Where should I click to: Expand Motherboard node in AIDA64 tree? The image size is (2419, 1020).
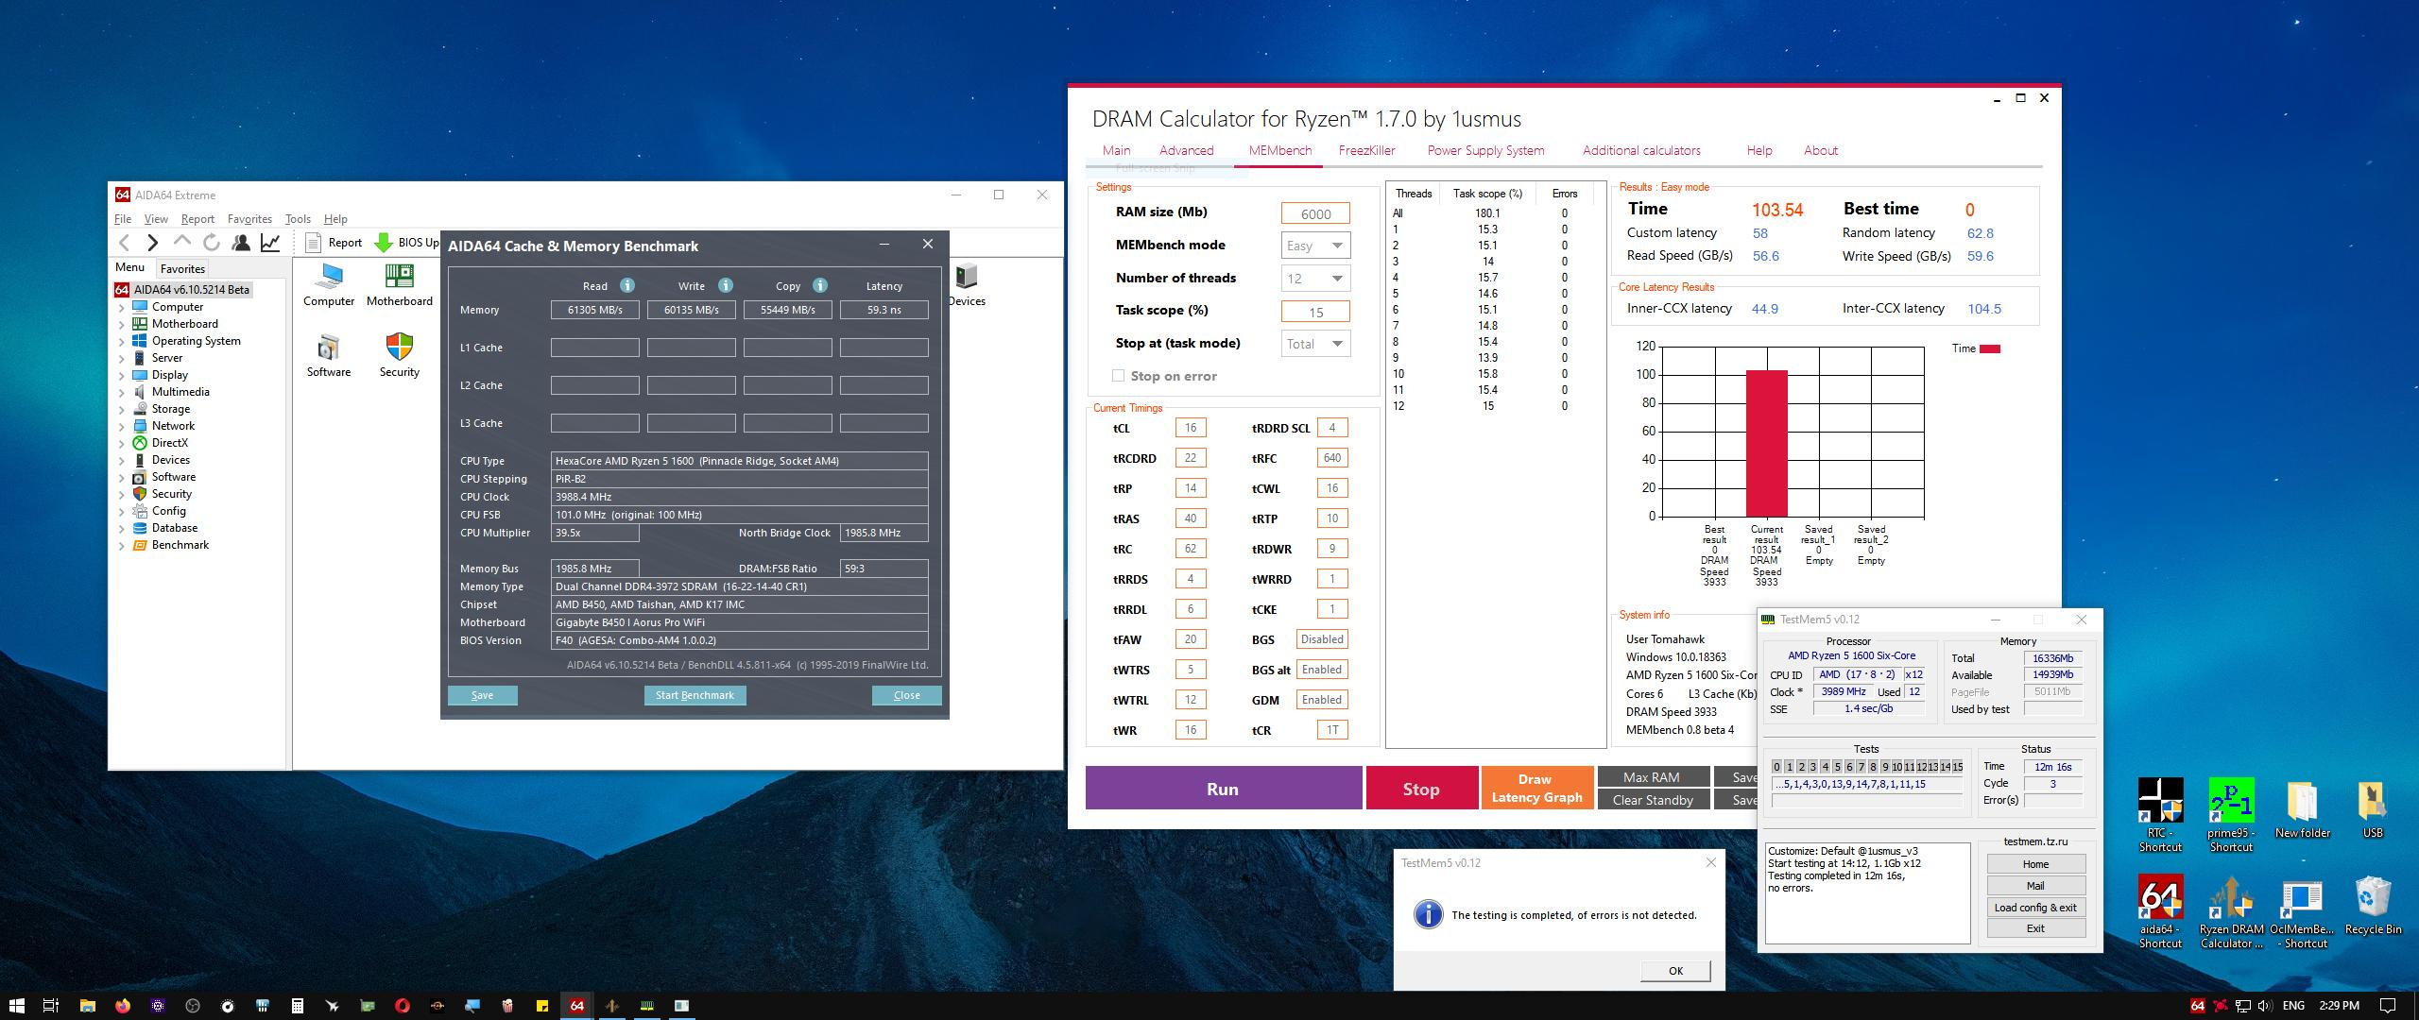[x=122, y=325]
